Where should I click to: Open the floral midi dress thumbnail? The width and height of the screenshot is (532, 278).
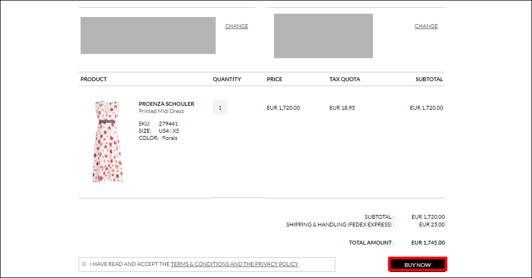pos(108,141)
